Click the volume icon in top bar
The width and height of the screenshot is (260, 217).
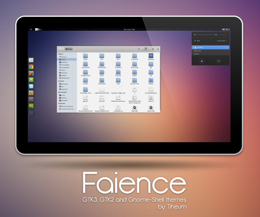(x=224, y=29)
